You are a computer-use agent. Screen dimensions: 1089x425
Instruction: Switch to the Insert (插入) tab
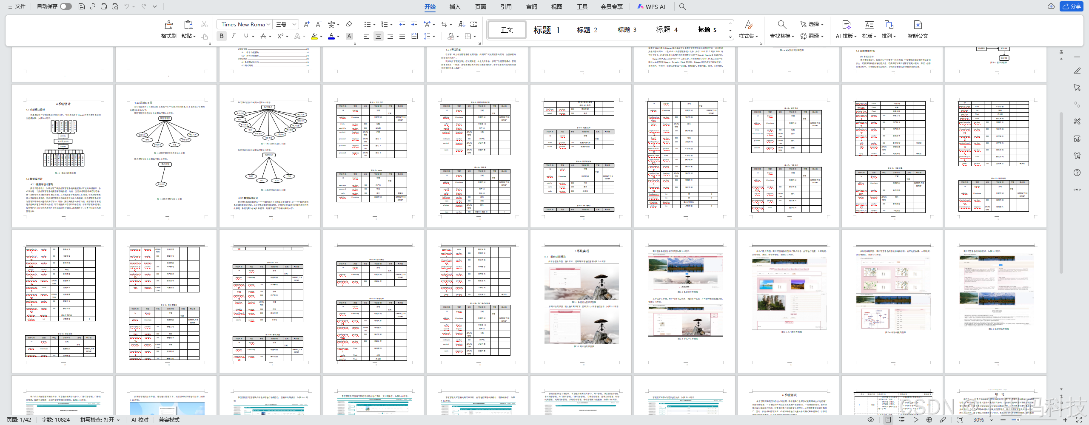tap(455, 6)
